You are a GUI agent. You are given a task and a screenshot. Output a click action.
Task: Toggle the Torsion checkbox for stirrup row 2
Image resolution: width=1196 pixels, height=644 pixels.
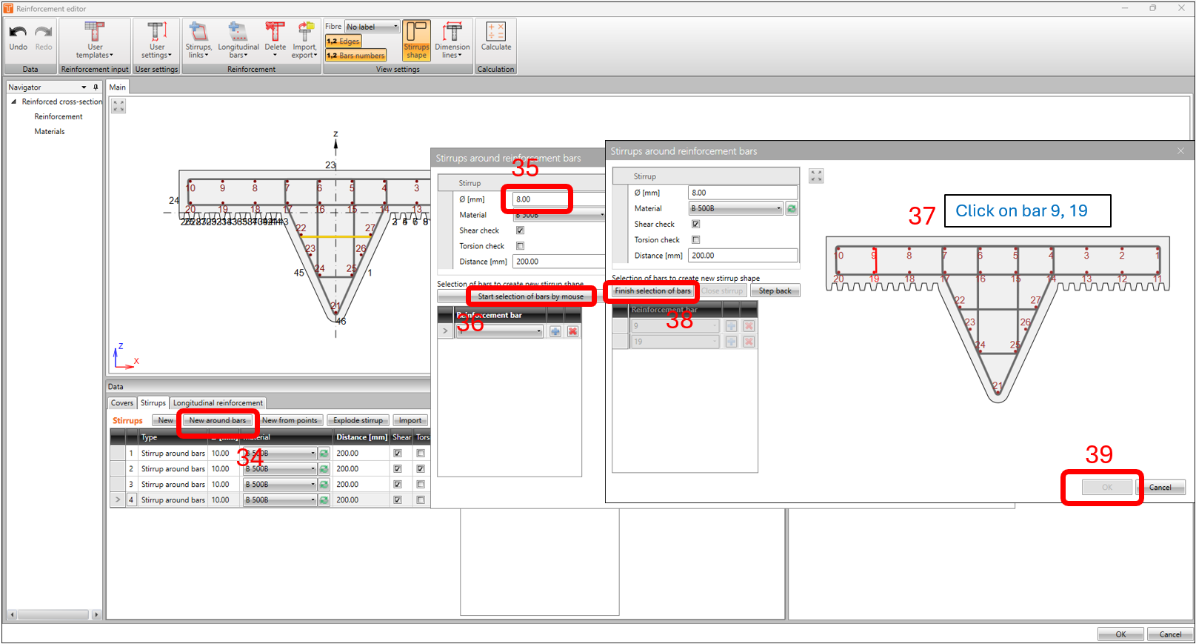click(421, 469)
